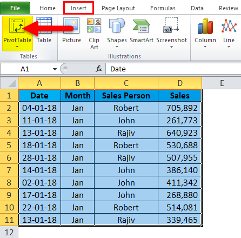241x238 pixels.
Task: Select Robert in row 2
Action: click(x=126, y=108)
